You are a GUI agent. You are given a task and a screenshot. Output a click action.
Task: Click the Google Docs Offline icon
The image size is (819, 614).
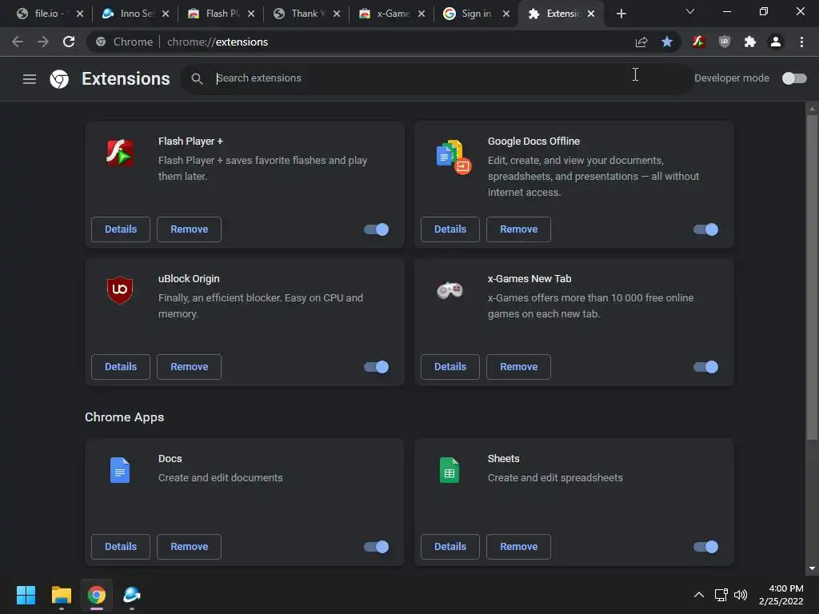click(453, 157)
